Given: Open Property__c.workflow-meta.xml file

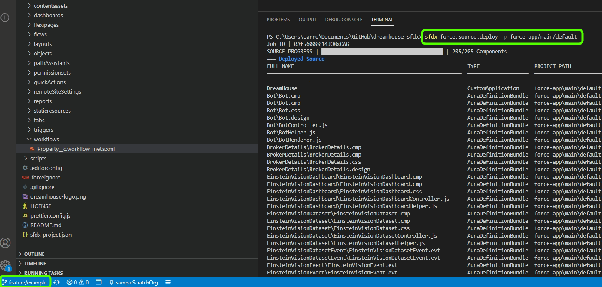Looking at the screenshot, I should click(x=76, y=149).
